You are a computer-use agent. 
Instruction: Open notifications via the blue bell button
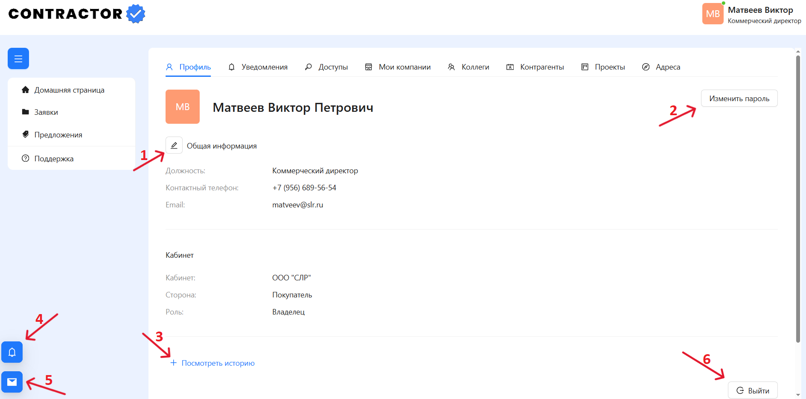coord(12,352)
